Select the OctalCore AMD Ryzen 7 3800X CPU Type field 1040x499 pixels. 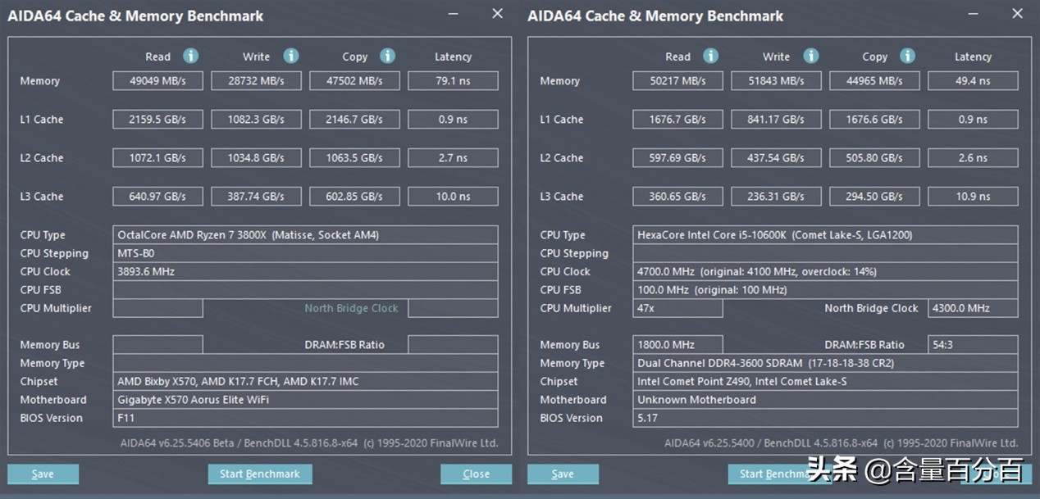coord(305,235)
